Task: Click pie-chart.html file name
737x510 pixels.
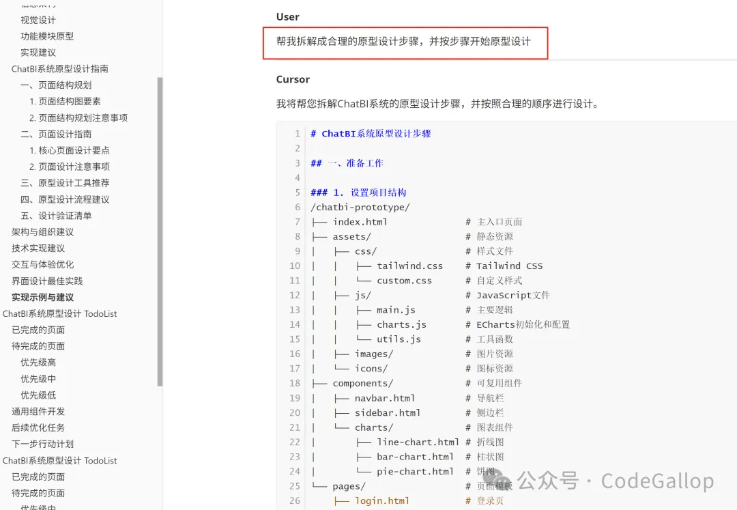Action: (415, 472)
